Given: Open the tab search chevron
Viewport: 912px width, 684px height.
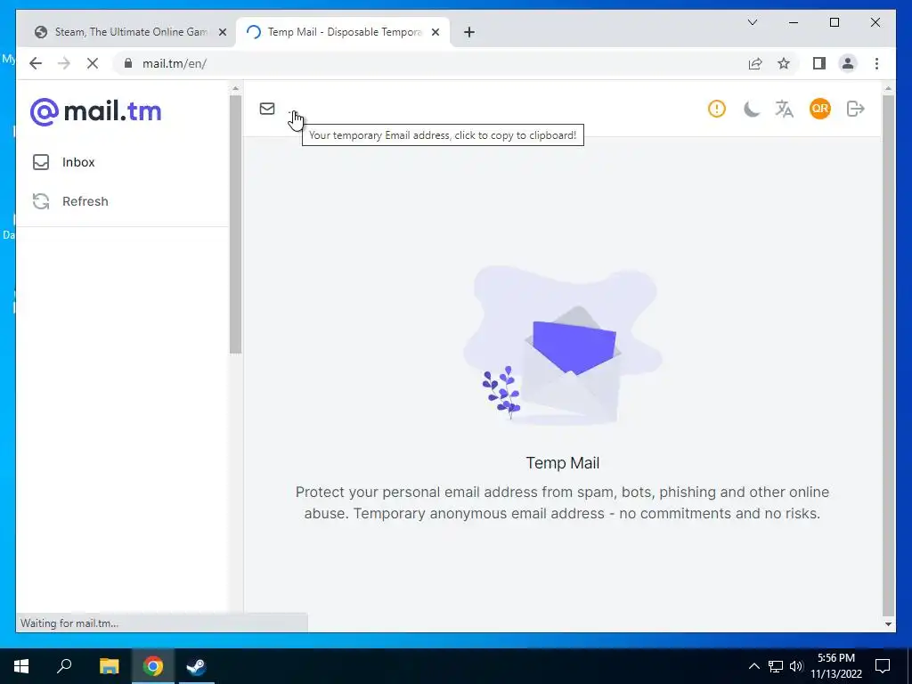Looking at the screenshot, I should pyautogui.click(x=753, y=22).
